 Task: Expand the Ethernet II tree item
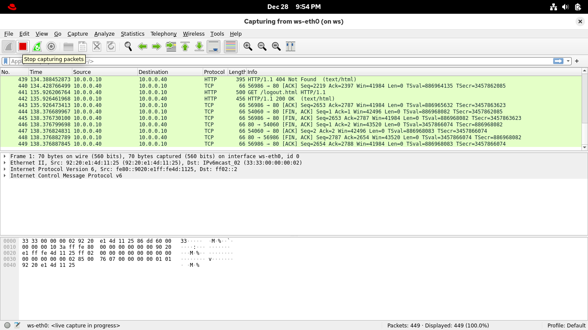5,163
